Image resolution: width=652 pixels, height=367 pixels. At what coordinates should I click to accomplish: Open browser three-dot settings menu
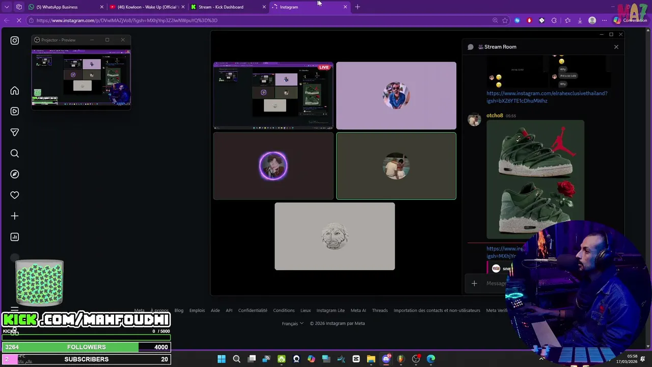pyautogui.click(x=604, y=20)
